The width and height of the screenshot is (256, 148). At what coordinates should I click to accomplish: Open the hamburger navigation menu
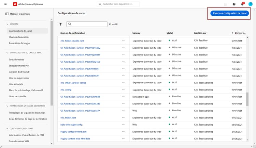pyautogui.click(x=5, y=4)
